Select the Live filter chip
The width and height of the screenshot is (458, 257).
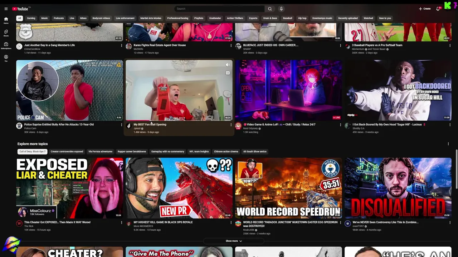pyautogui.click(x=72, y=18)
